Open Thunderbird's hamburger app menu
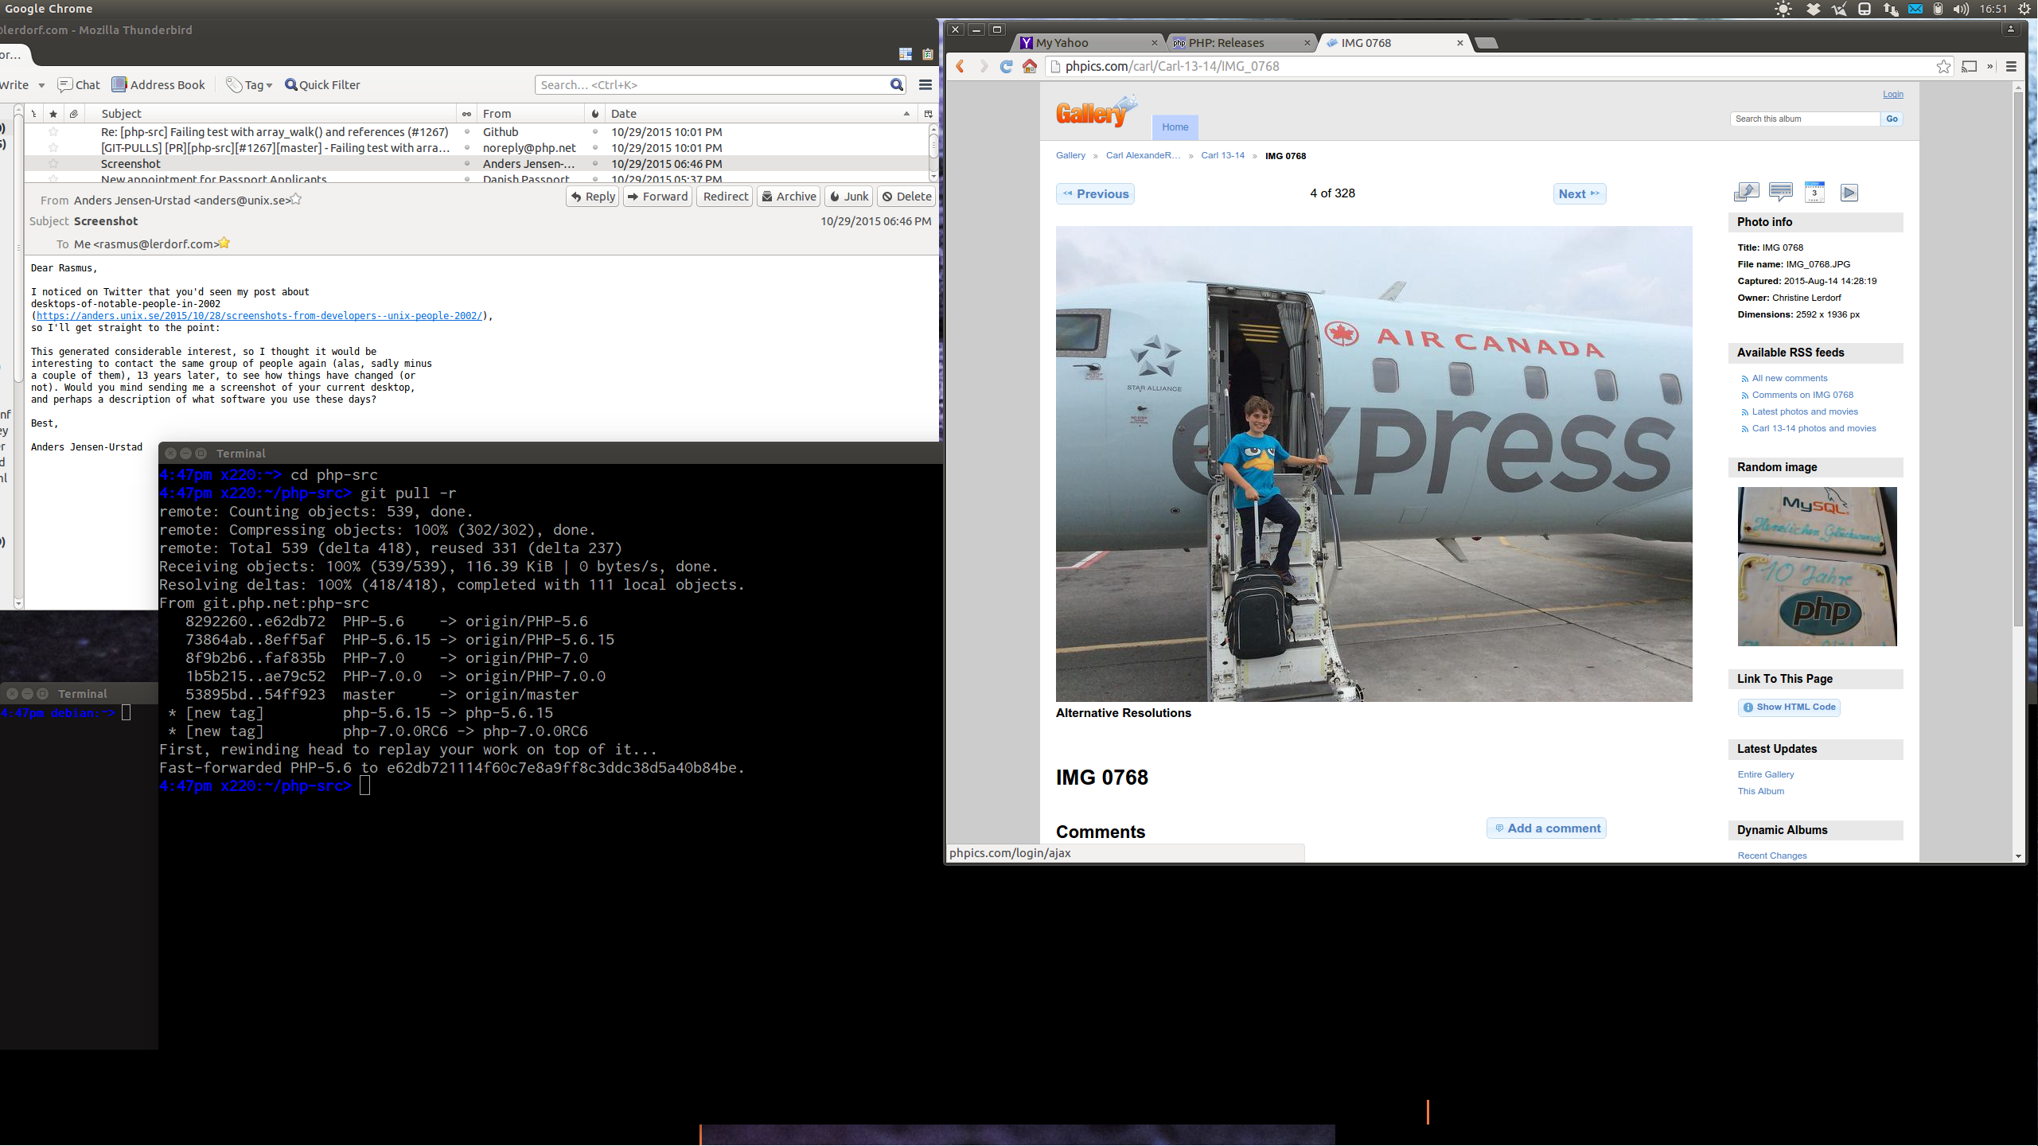Viewport: 2038px width, 1146px height. click(x=924, y=84)
